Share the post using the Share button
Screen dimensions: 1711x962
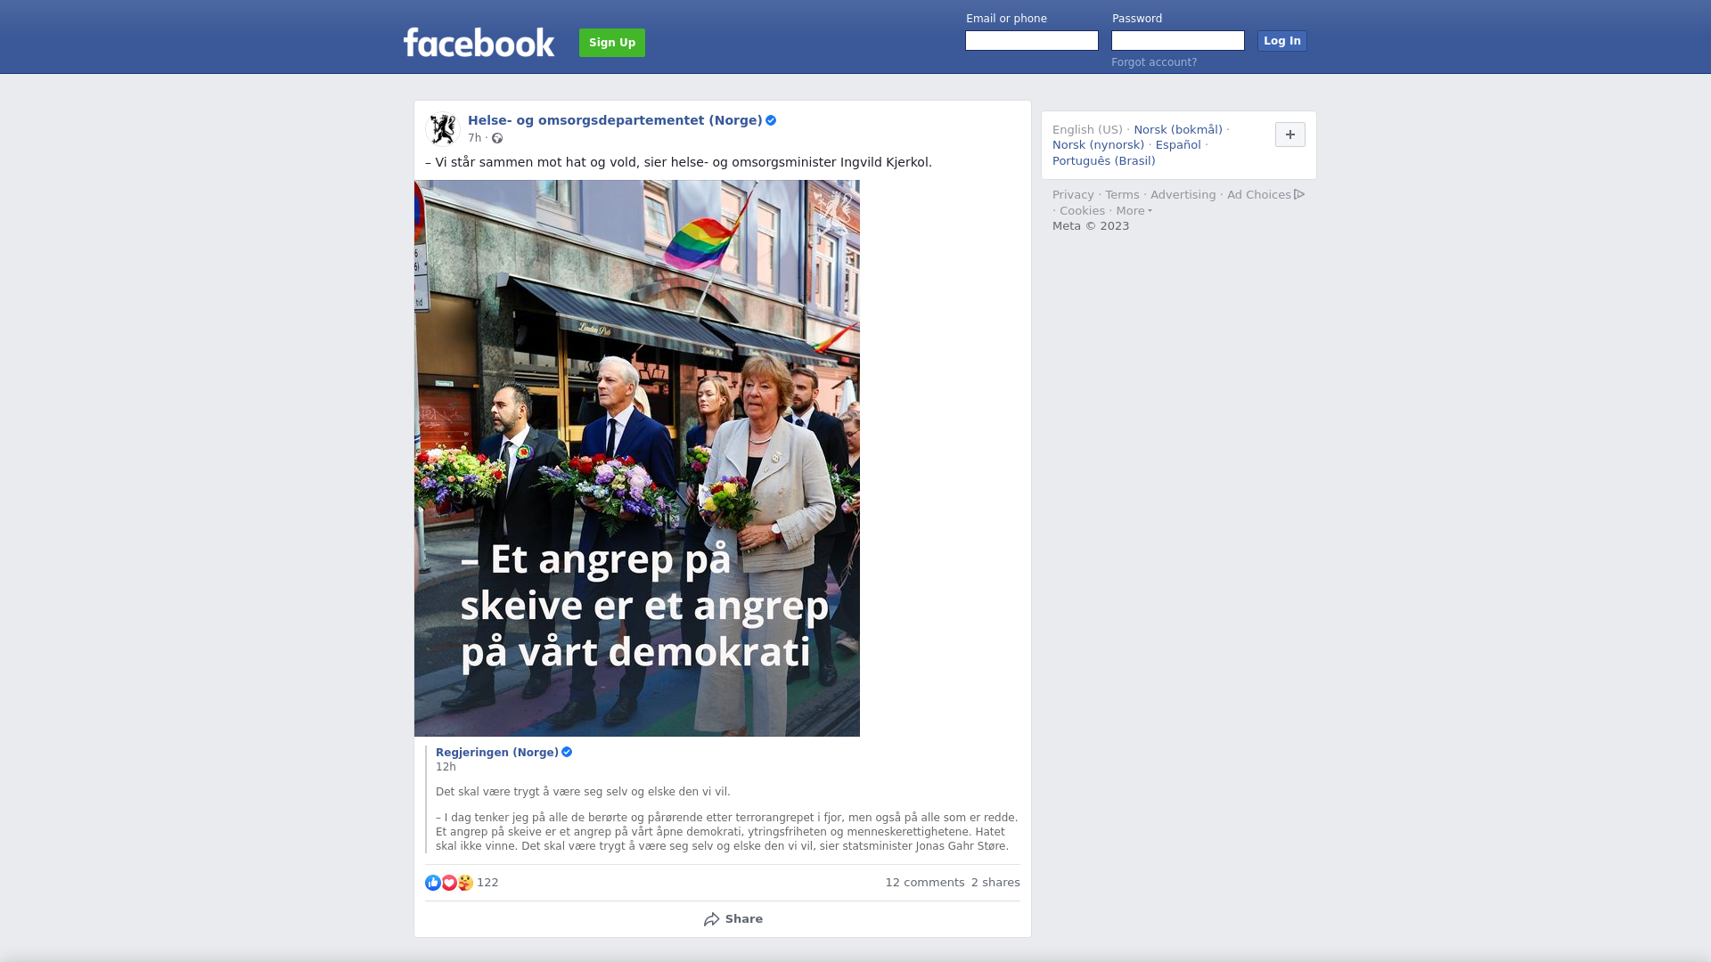[733, 919]
